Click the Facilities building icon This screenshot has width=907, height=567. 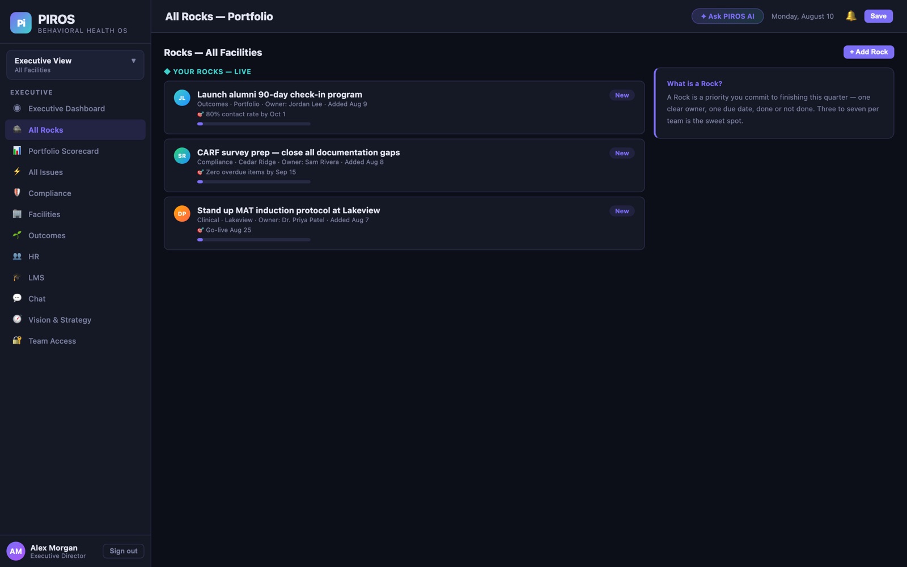[x=17, y=214]
